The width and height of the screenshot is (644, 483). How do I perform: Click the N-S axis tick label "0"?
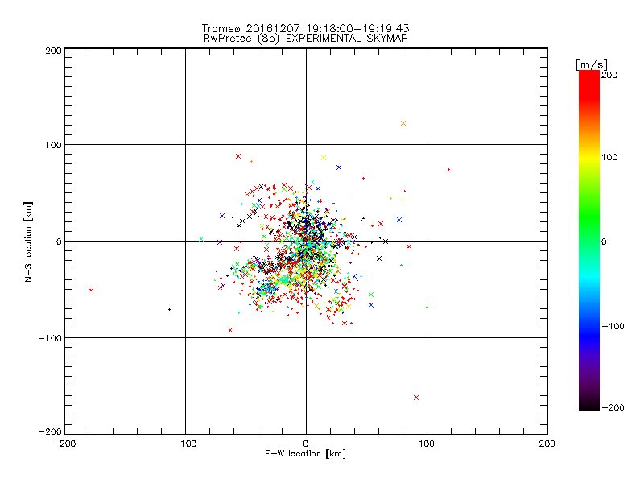point(59,242)
